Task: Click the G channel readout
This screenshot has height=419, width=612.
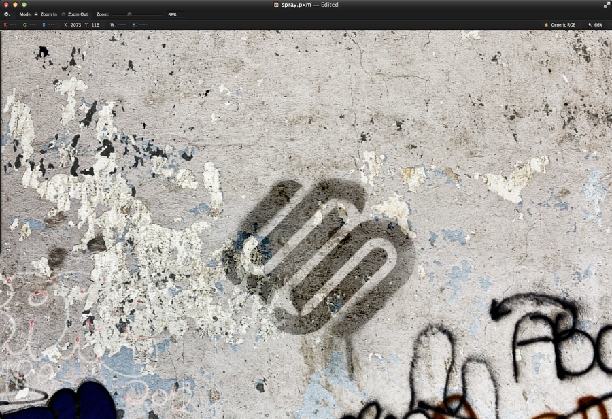Action: [30, 24]
